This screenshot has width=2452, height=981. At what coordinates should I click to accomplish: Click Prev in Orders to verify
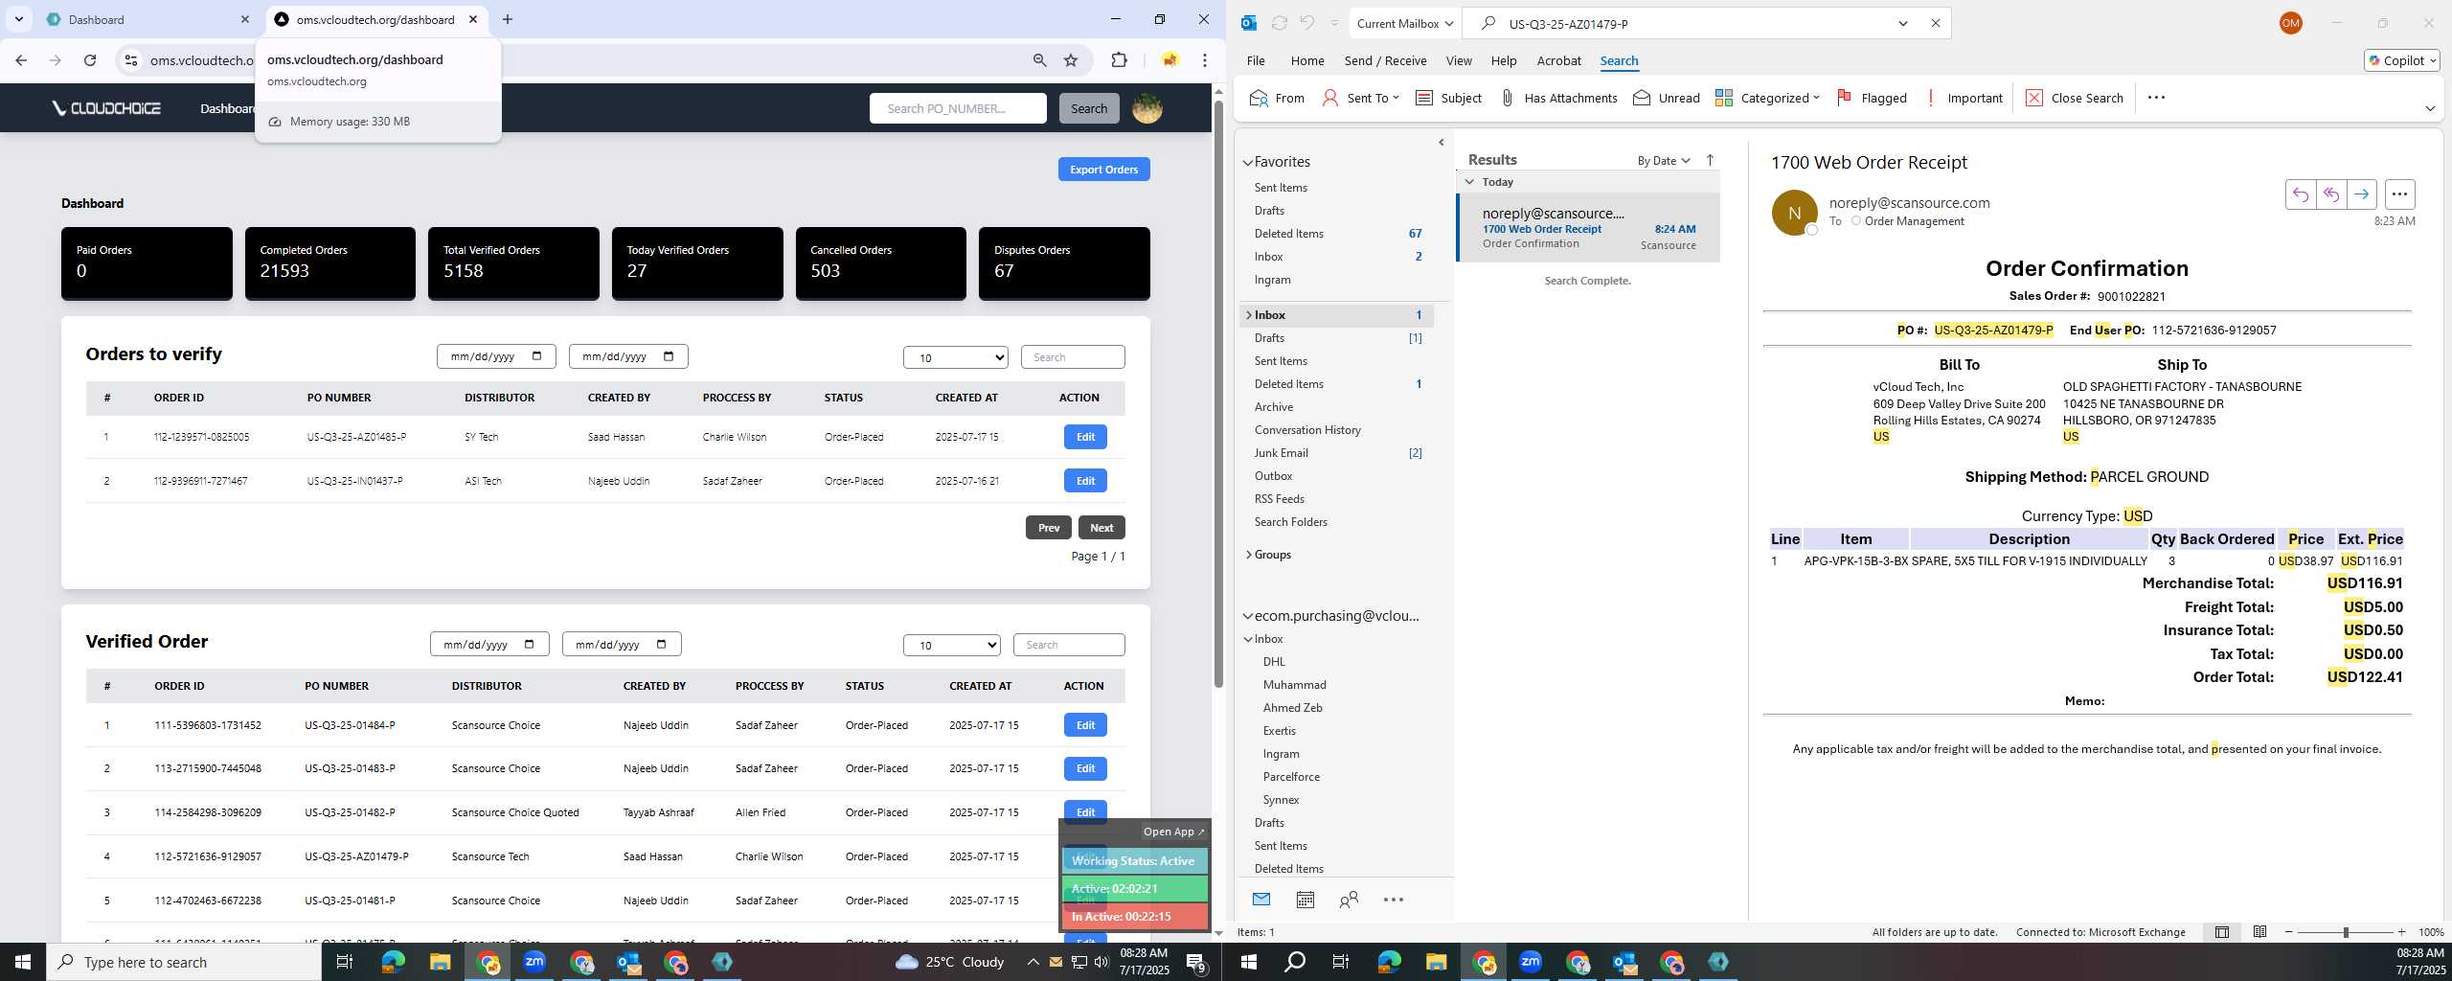[x=1048, y=528]
